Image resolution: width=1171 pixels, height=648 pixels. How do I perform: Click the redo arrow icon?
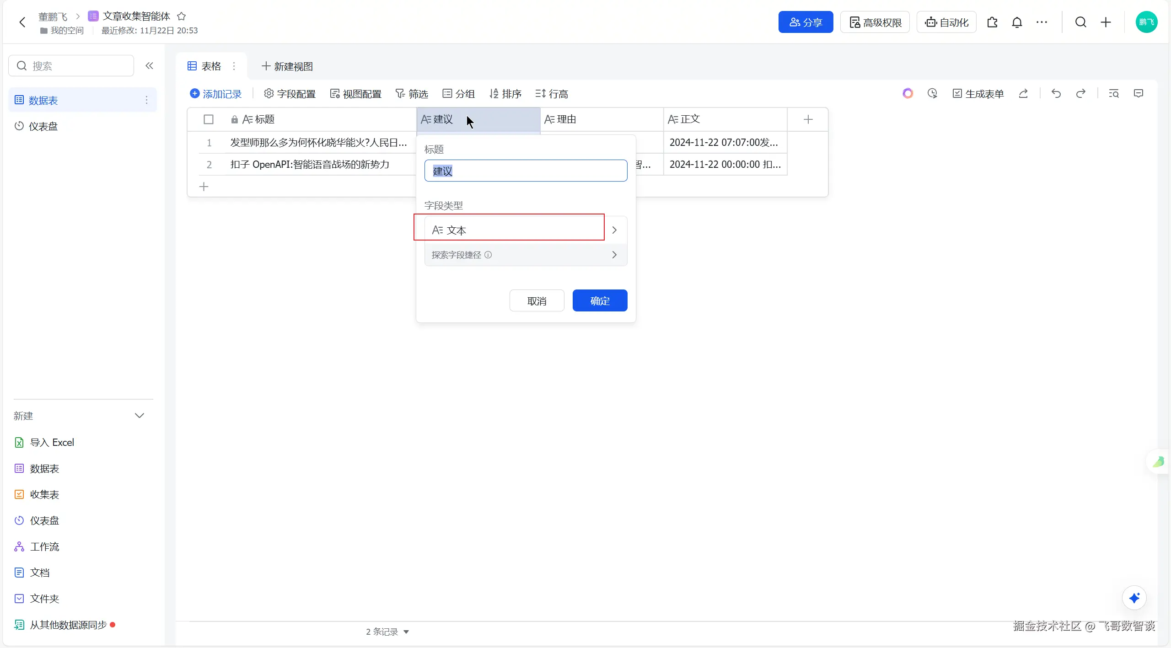click(x=1080, y=94)
